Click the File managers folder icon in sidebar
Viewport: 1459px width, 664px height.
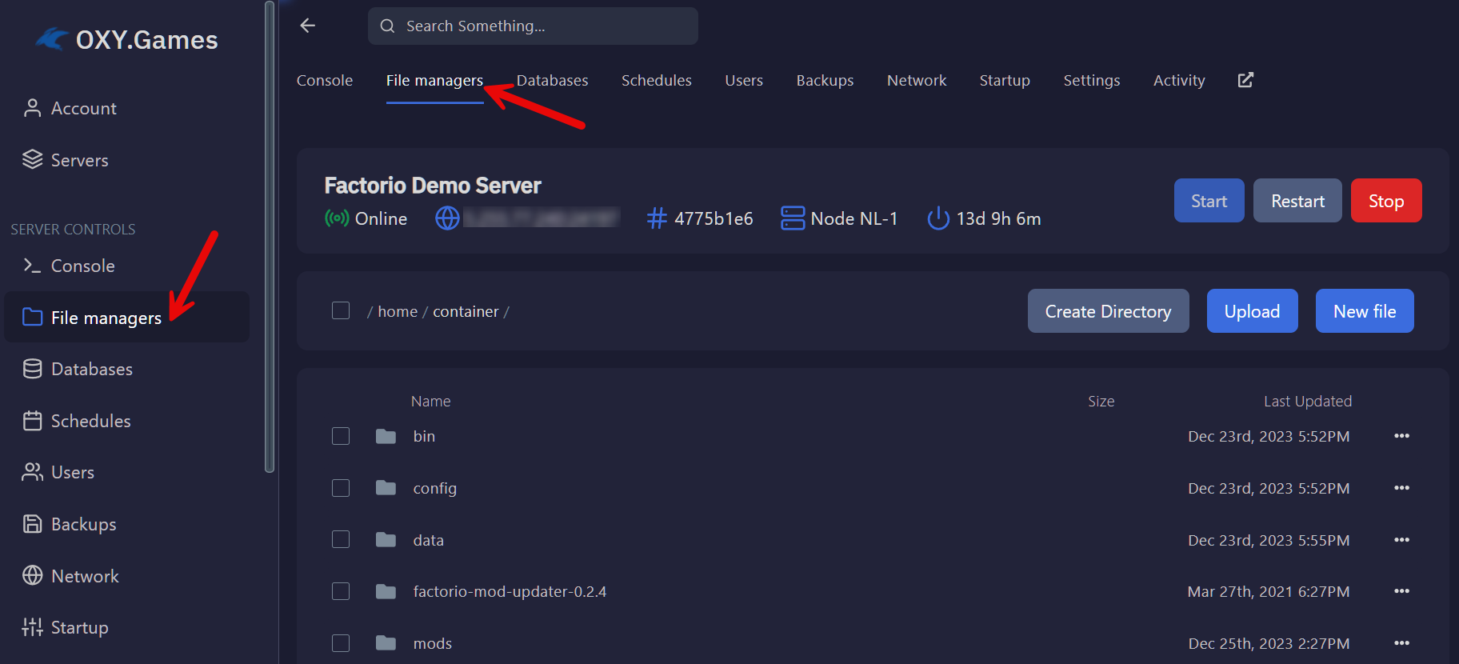coord(32,318)
